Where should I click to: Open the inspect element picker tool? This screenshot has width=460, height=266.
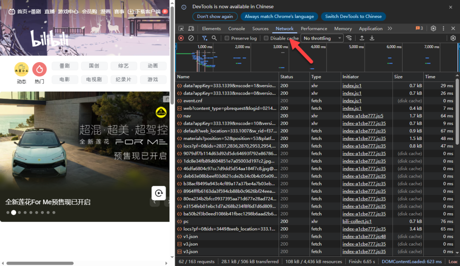tap(181, 29)
